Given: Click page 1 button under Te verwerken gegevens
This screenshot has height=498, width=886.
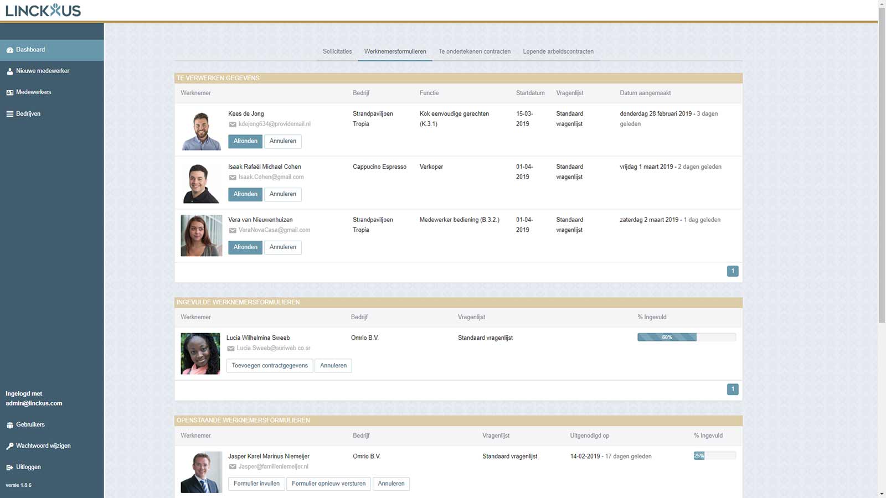Looking at the screenshot, I should pos(733,271).
